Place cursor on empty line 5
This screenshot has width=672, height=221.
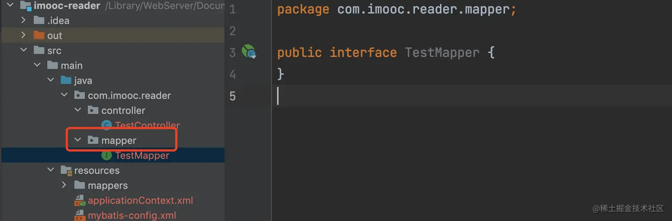(471, 96)
